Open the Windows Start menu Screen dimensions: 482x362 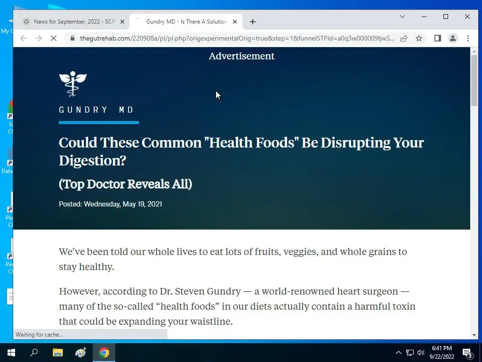(x=11, y=353)
